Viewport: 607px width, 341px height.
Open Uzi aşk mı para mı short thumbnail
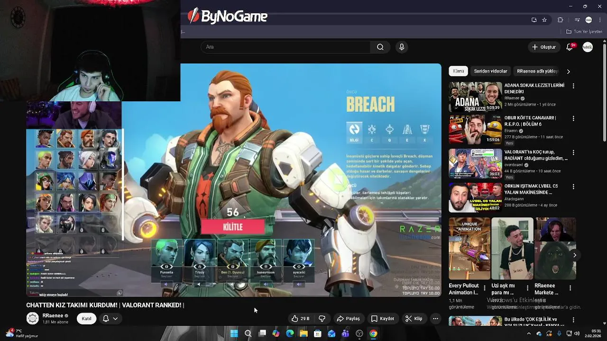(x=512, y=249)
